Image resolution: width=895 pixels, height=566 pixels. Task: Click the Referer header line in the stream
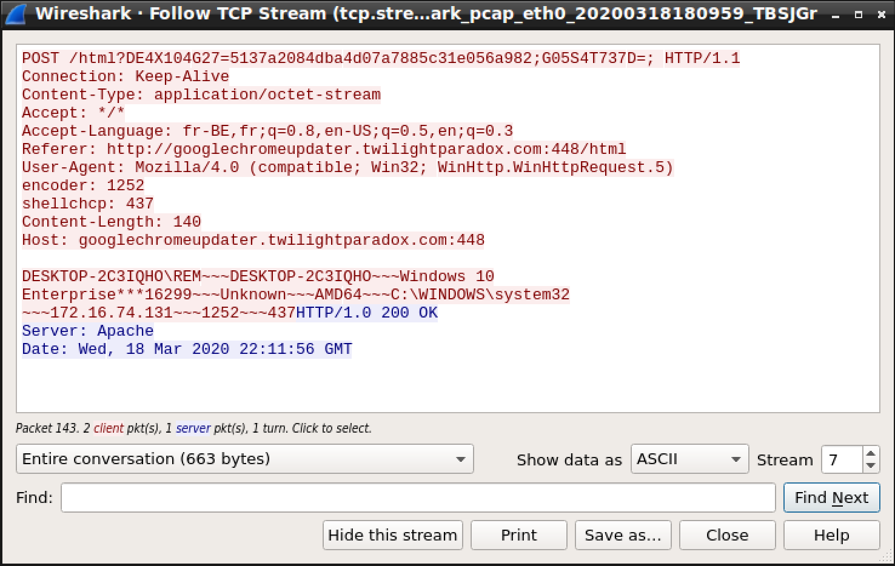324,149
